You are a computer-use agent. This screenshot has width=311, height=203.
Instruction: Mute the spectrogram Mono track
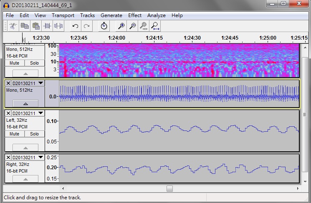point(15,63)
